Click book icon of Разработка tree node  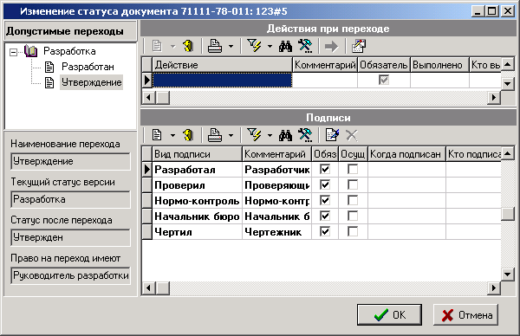[x=31, y=51]
